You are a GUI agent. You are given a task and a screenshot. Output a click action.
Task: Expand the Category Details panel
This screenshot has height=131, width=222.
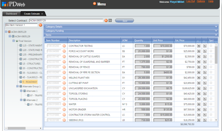click(216, 26)
